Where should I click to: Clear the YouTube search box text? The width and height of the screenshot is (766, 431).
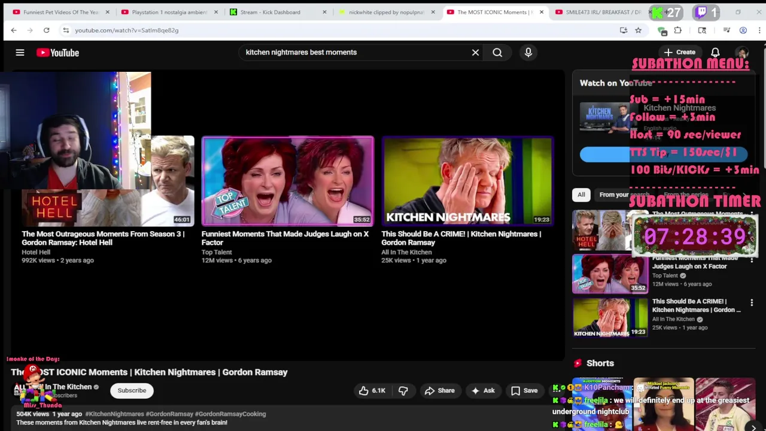(475, 52)
